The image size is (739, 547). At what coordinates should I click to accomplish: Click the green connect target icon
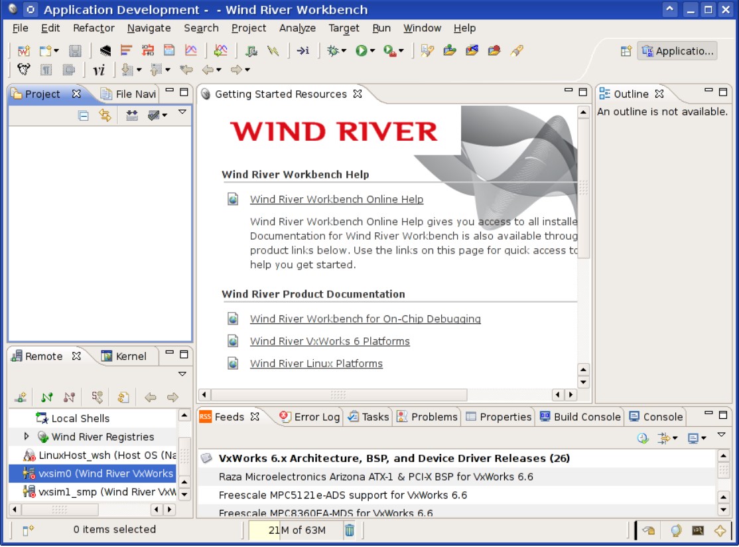pos(46,398)
